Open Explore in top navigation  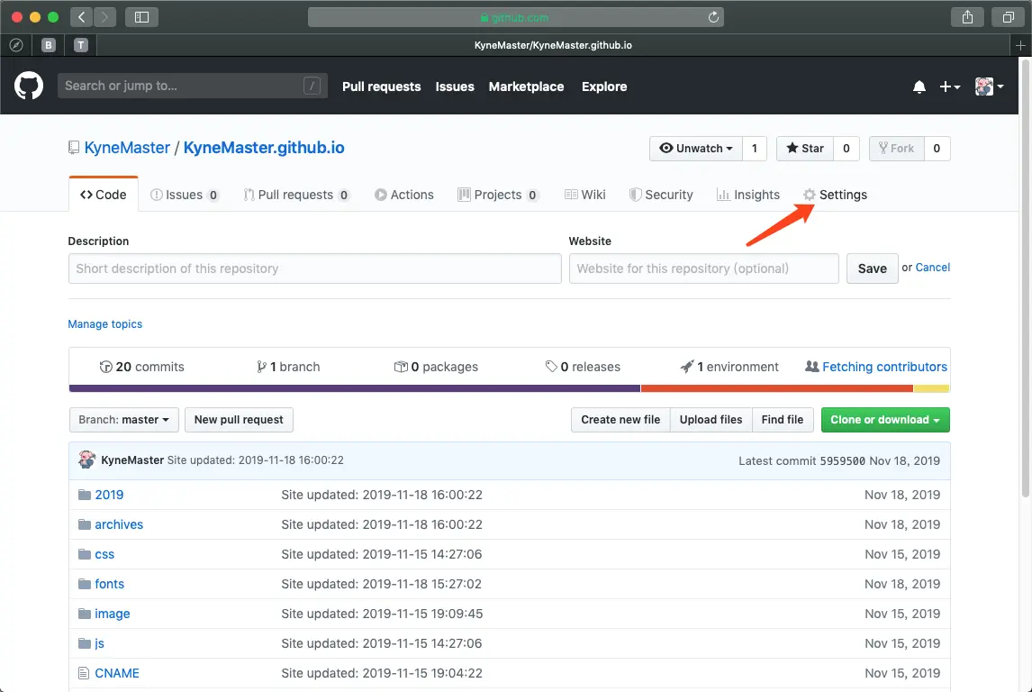pos(604,86)
